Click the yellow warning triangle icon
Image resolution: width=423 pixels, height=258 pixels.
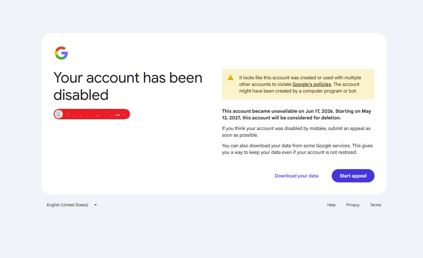click(231, 78)
